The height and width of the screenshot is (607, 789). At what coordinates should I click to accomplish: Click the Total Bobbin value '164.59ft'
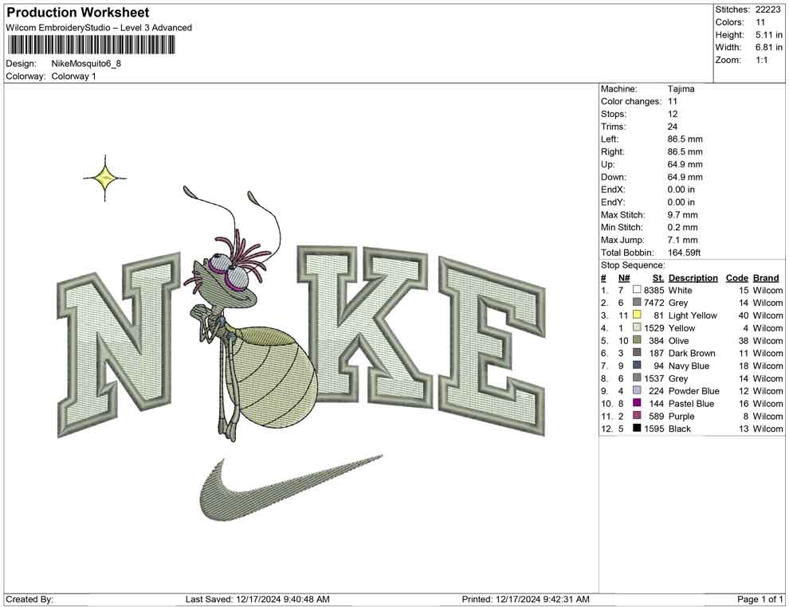(x=685, y=252)
